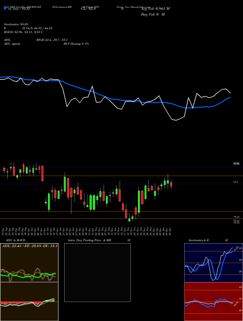Click the 'ADX & MACD' panel title

tap(16, 240)
